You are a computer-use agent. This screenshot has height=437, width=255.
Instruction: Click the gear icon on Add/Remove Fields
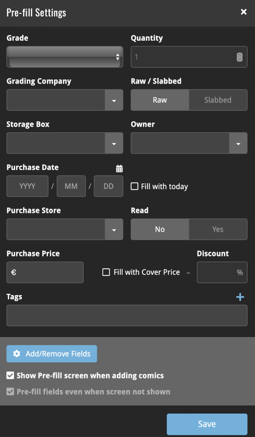pos(17,354)
